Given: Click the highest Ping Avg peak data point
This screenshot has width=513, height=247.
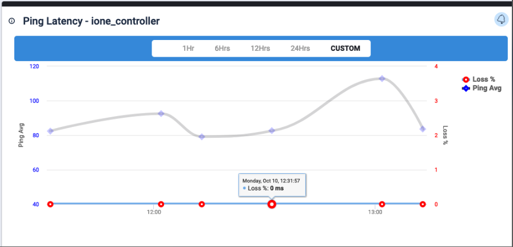Looking at the screenshot, I should tap(382, 78).
